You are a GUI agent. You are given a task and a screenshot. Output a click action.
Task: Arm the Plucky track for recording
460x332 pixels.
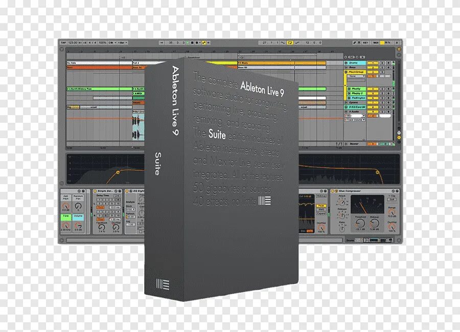388,88
